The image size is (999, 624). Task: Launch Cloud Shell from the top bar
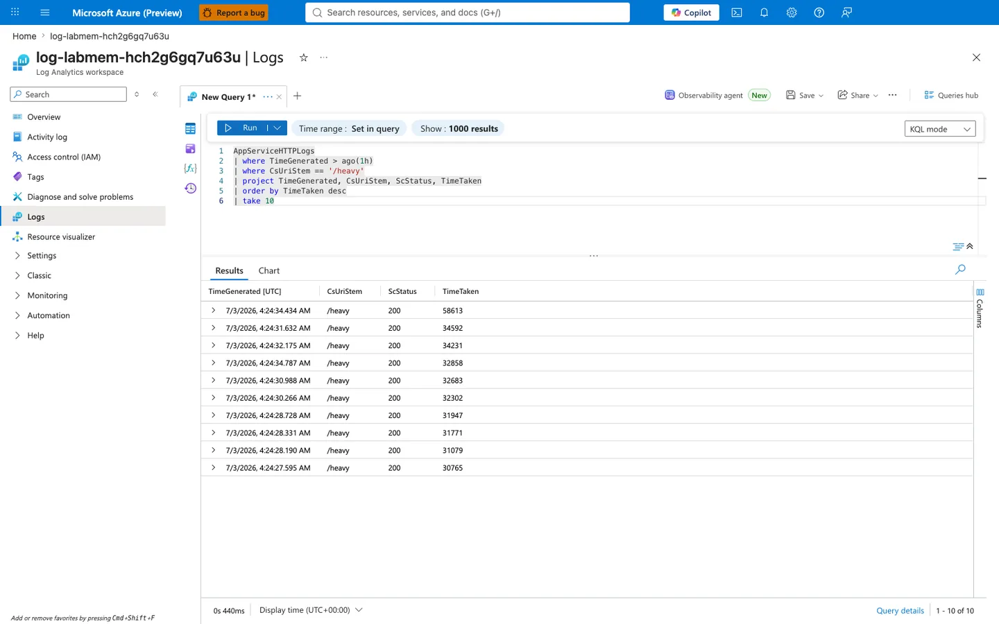(x=737, y=12)
